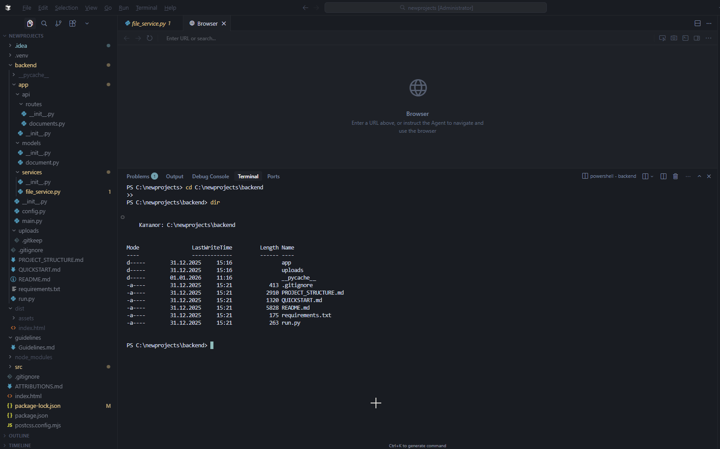Select powershell - backend terminal entry
The height and width of the screenshot is (449, 720).
tap(609, 176)
